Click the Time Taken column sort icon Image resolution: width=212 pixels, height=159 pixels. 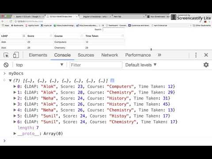point(122,36)
